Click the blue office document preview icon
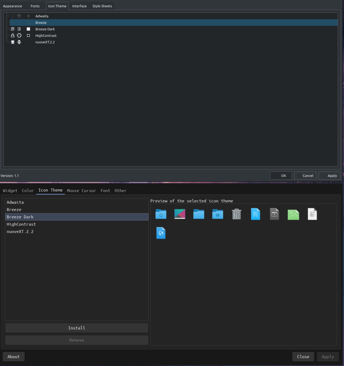This screenshot has width=344, height=366. [x=256, y=214]
